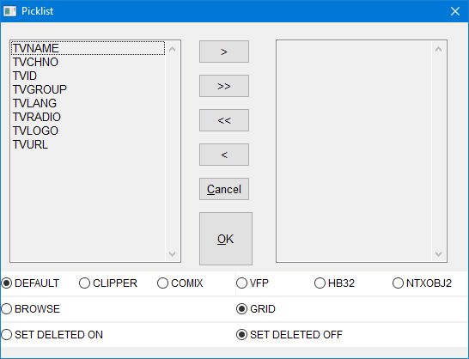469x359 pixels.
Task: Click the Picklist window title icon
Action: [9, 11]
